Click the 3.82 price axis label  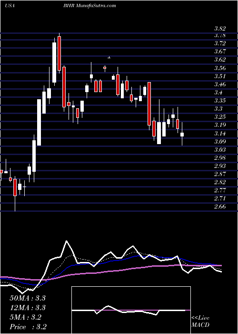coord(220,29)
